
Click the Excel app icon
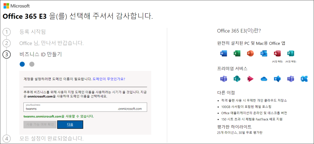[x=237, y=53]
